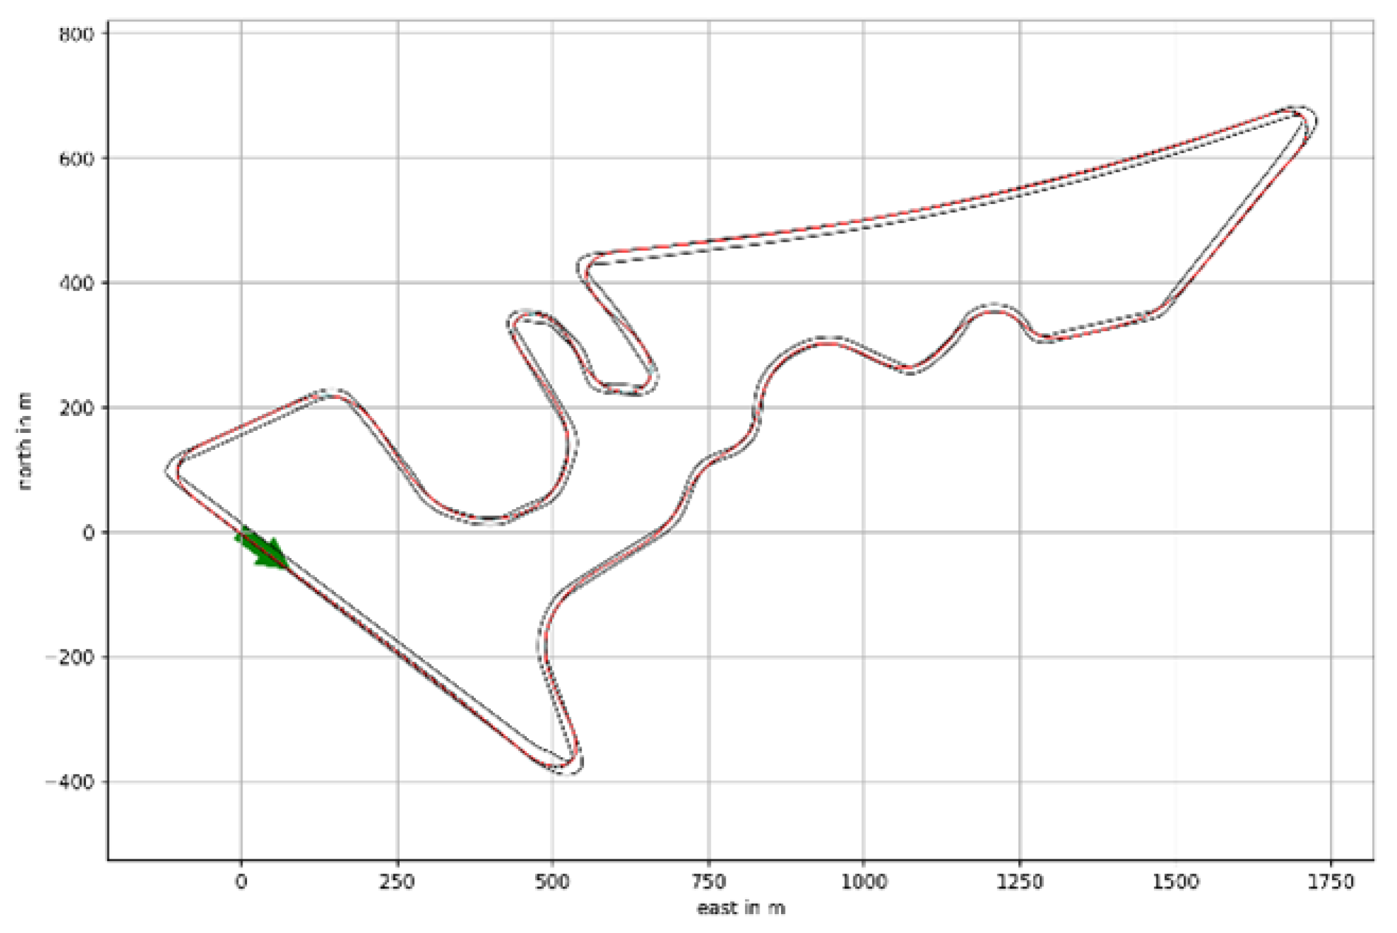Click the 0 tick label on the x-axis

[241, 882]
